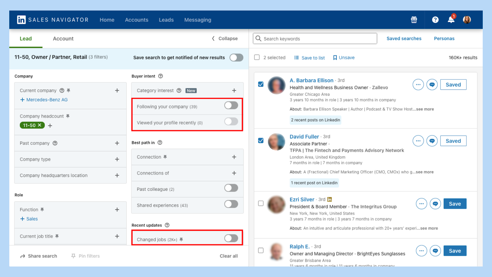Open Saved searches
Screen dimensions: 492x277
tap(404, 38)
